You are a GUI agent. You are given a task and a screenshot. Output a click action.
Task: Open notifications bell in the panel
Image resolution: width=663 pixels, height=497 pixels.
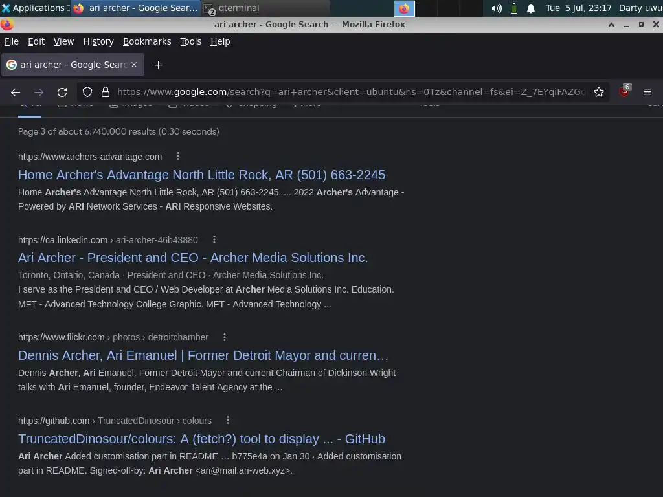[531, 8]
